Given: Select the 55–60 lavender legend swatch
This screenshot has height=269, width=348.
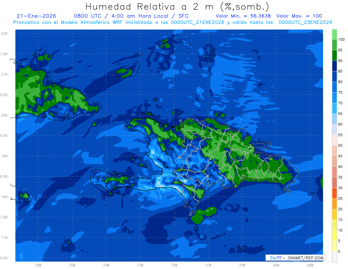Looking at the screenshot, I should tap(334, 129).
